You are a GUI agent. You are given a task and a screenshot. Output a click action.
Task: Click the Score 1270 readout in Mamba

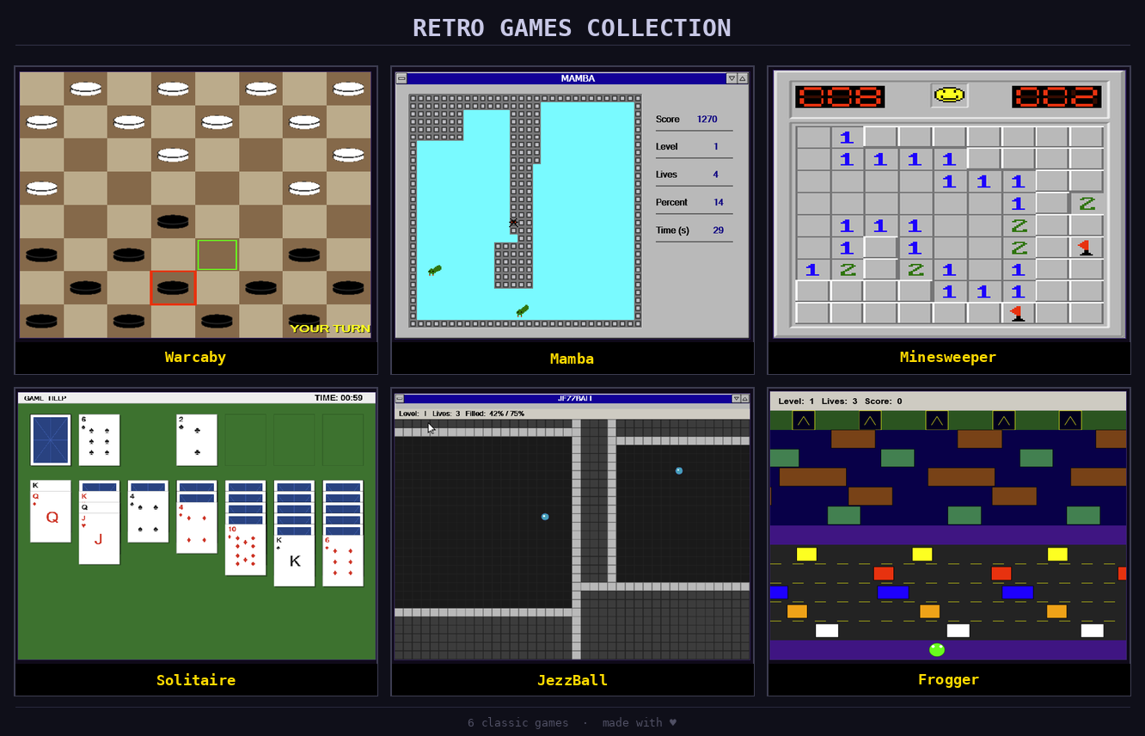click(687, 120)
